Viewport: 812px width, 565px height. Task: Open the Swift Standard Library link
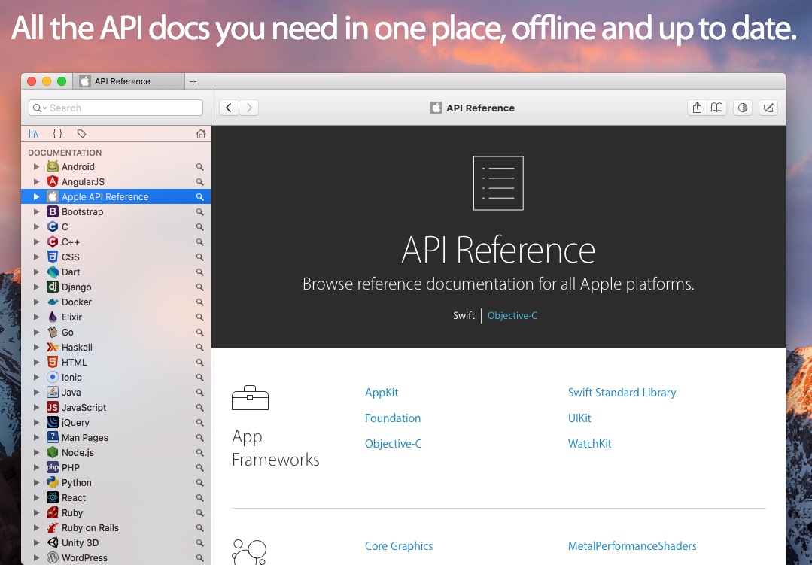(622, 393)
